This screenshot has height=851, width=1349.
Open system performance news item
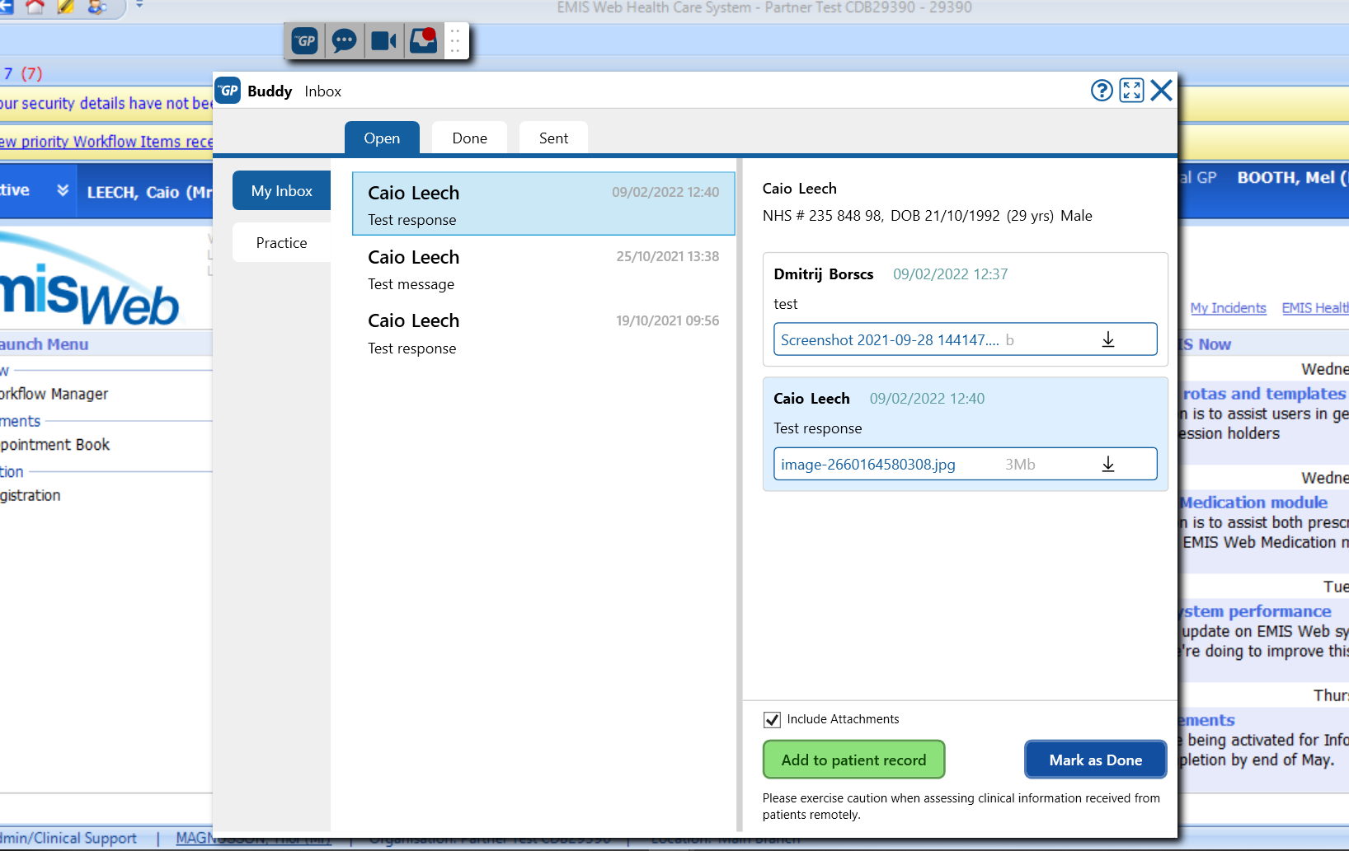click(1255, 610)
